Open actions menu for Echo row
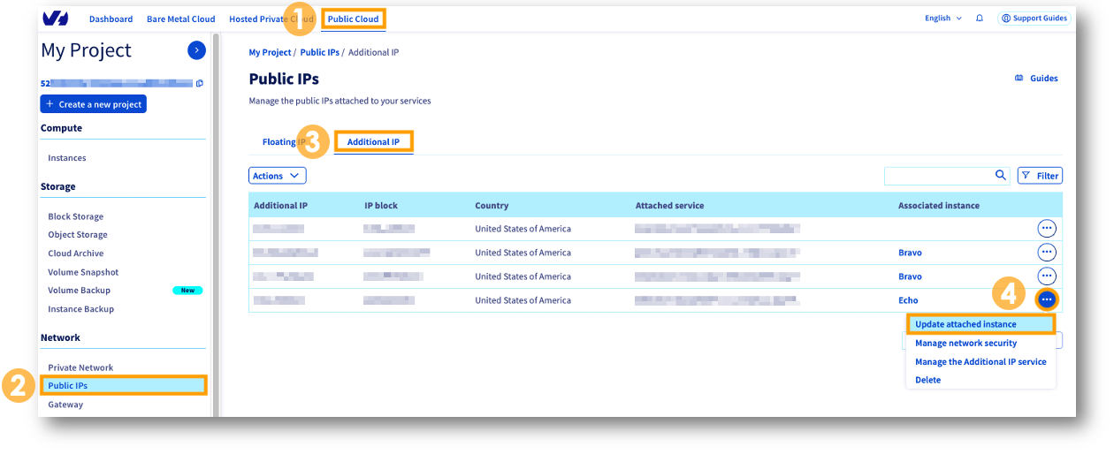 [x=1047, y=299]
